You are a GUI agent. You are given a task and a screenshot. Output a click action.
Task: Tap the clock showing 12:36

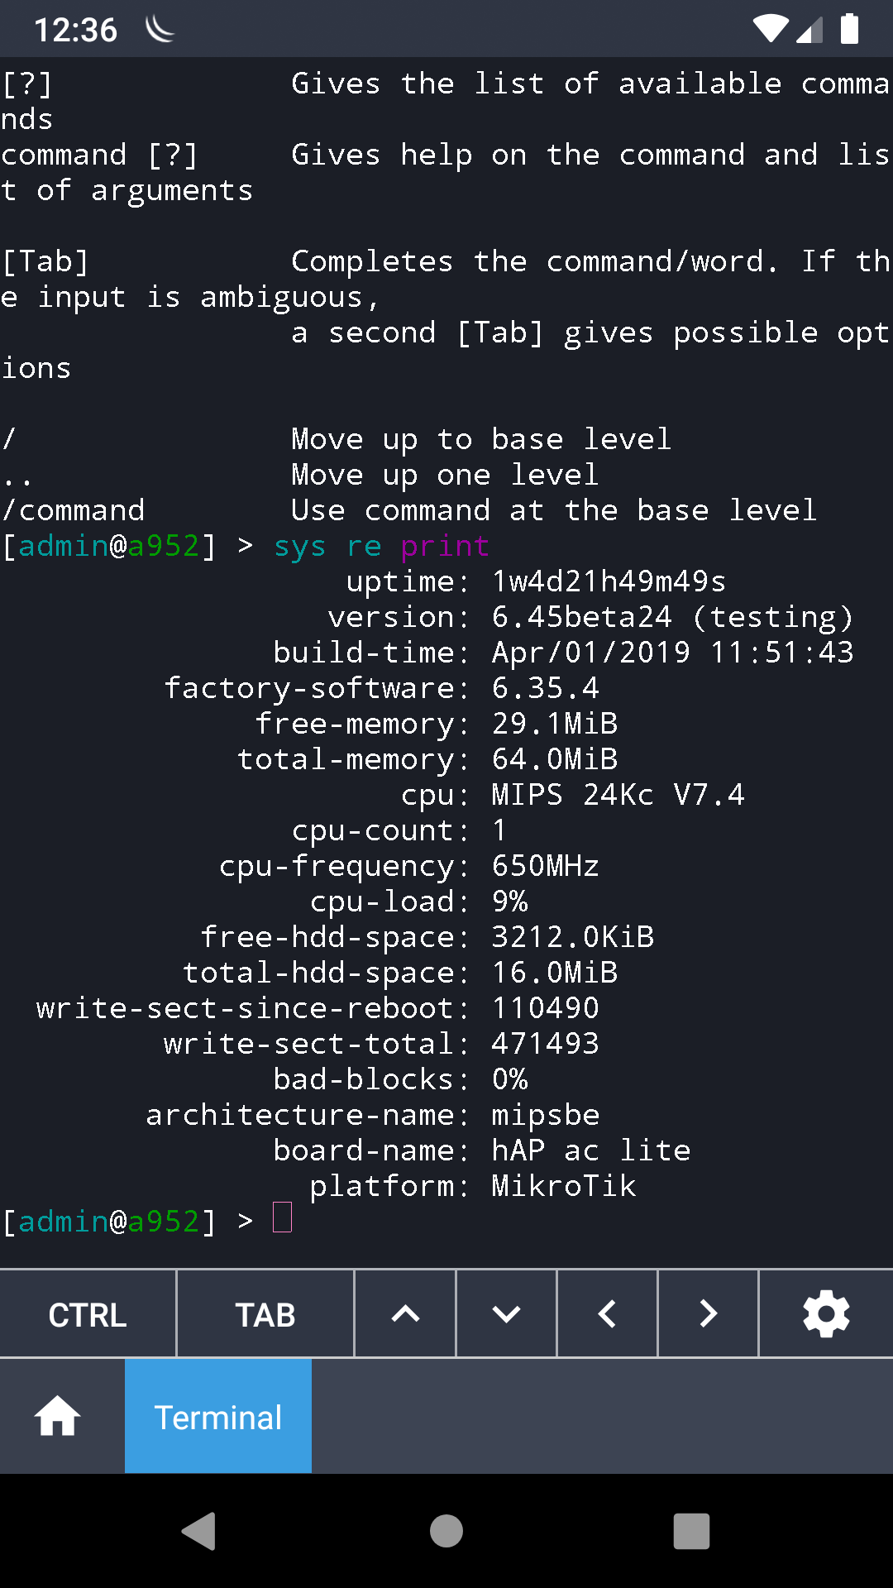point(75,31)
